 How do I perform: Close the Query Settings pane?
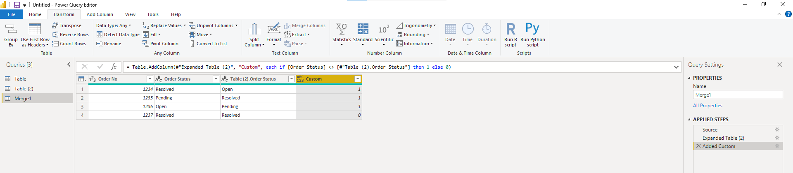[780, 65]
